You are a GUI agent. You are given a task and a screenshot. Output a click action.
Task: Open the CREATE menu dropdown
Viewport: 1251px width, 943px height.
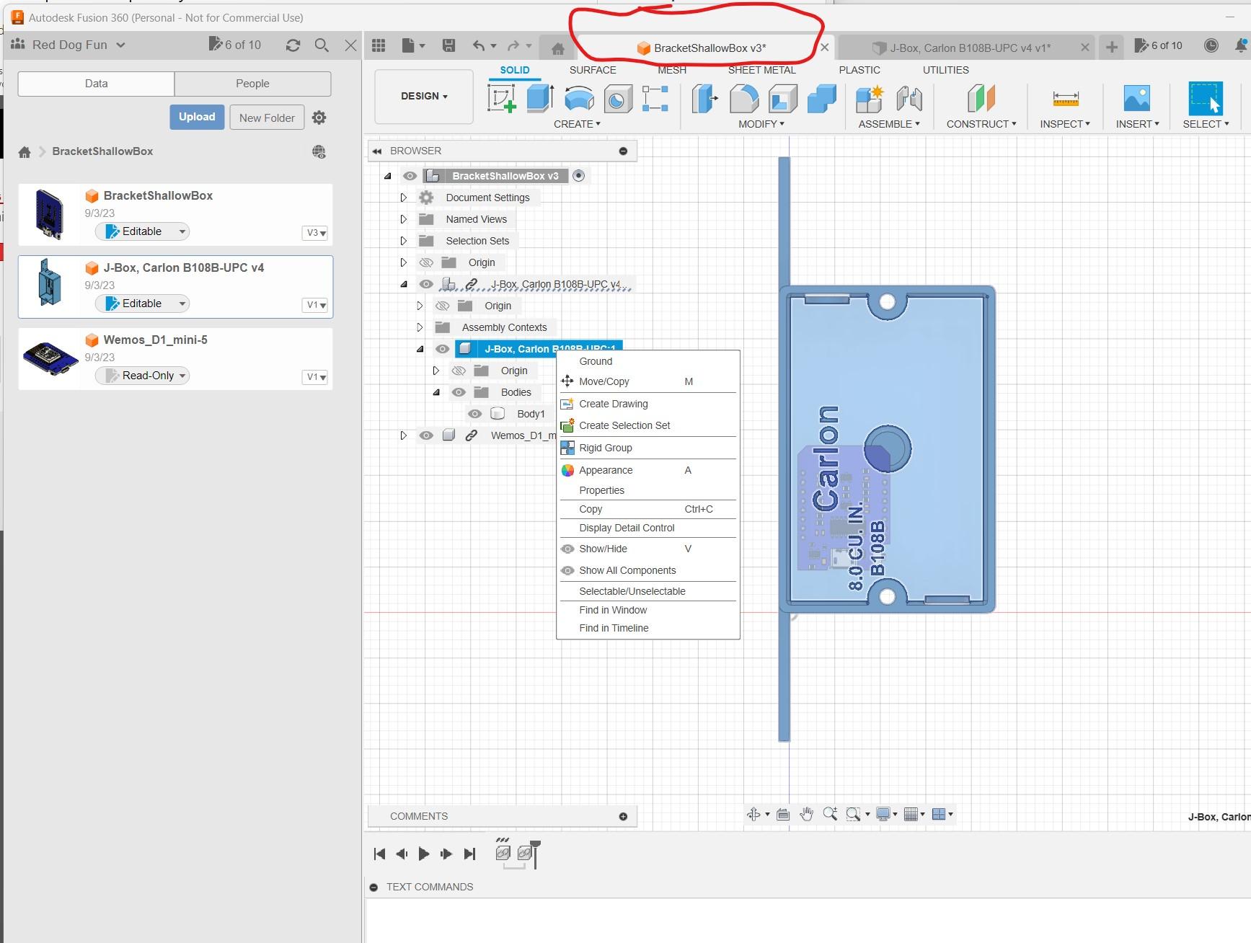pos(577,124)
